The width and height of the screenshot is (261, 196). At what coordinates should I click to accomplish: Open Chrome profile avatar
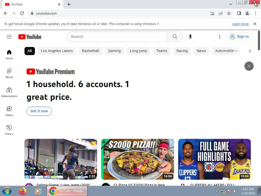tap(247, 13)
